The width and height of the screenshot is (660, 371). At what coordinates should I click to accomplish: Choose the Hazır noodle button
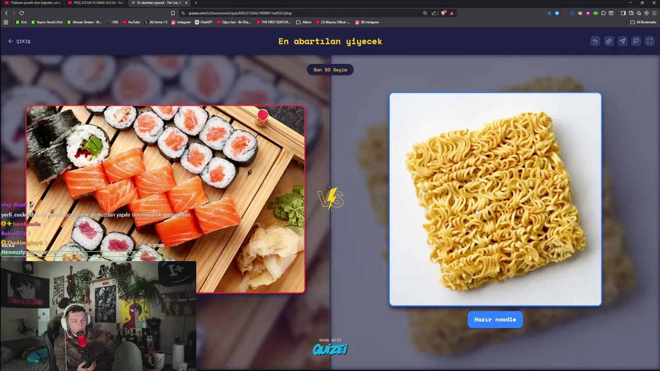point(495,319)
